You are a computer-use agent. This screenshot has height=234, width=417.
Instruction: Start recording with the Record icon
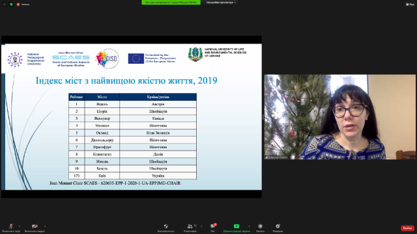pyautogui.click(x=260, y=227)
